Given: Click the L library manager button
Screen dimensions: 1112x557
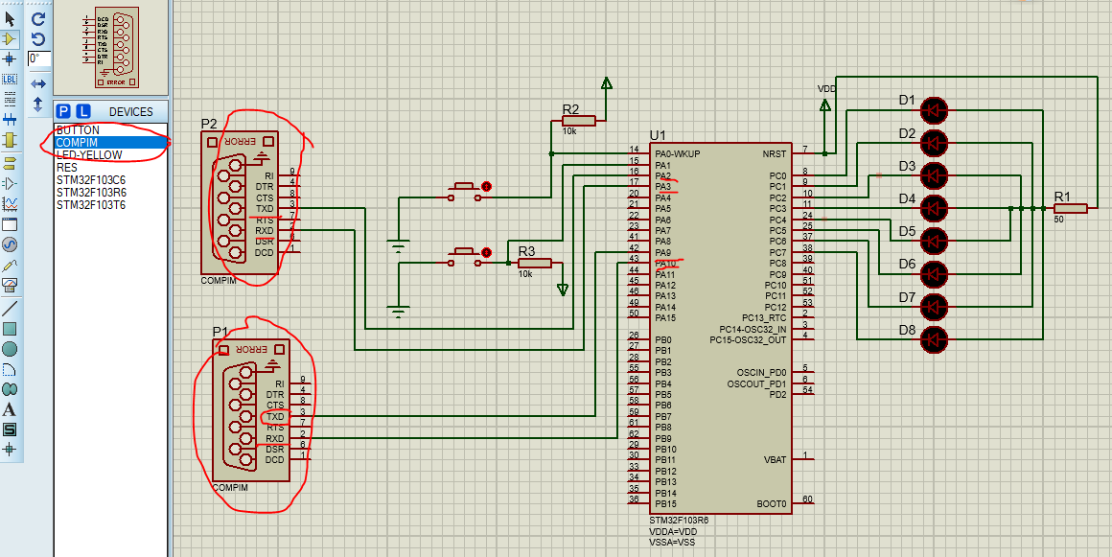Looking at the screenshot, I should coord(83,111).
